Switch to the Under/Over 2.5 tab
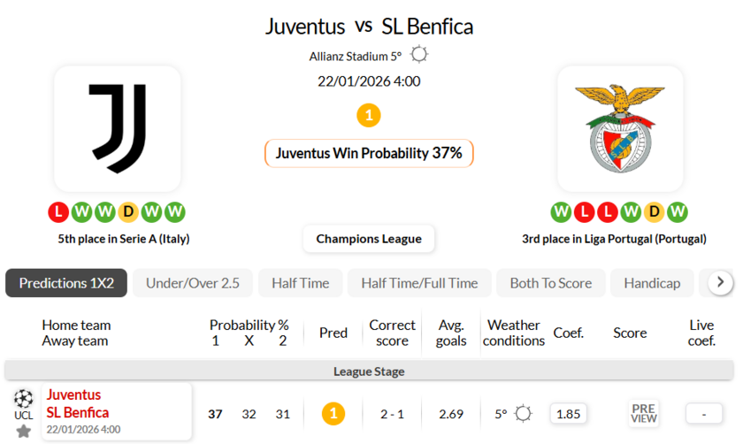The width and height of the screenshot is (743, 444). [x=193, y=283]
